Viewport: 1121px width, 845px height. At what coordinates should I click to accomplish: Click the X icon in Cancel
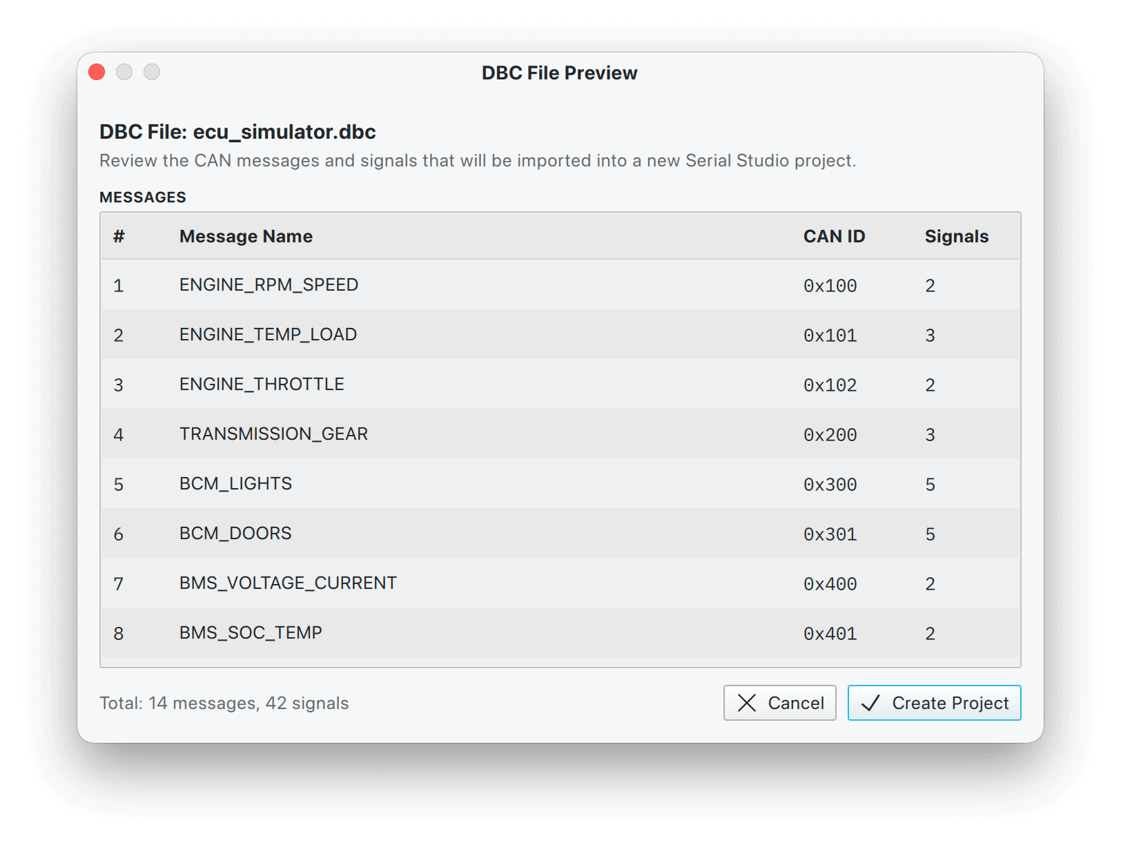click(747, 703)
